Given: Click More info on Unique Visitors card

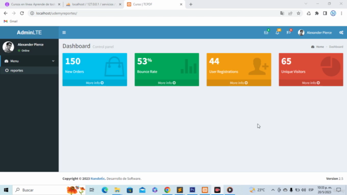Looking at the screenshot, I should point(311,83).
